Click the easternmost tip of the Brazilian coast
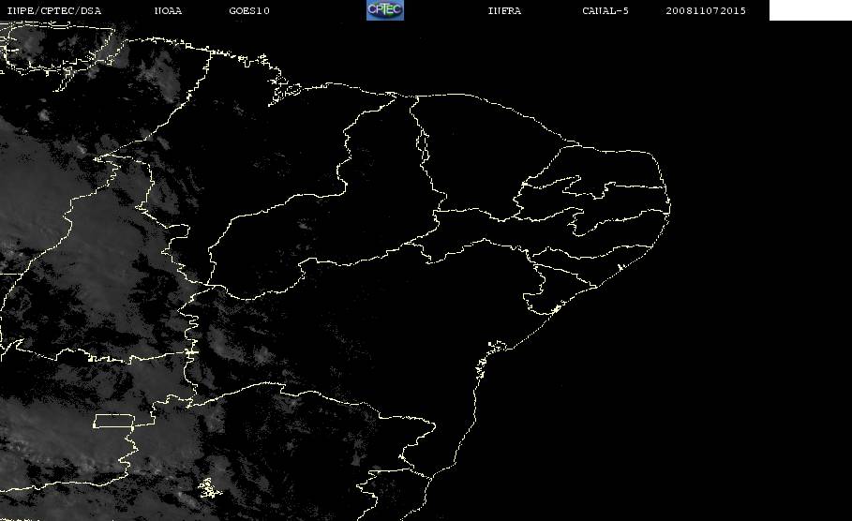This screenshot has height=521, width=852. [x=668, y=205]
